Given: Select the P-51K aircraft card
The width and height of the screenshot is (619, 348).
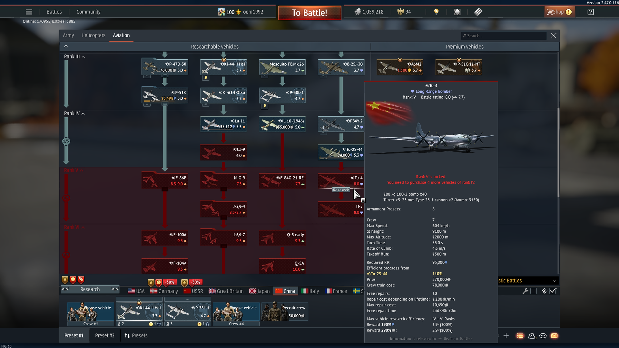Looking at the screenshot, I should (165, 95).
